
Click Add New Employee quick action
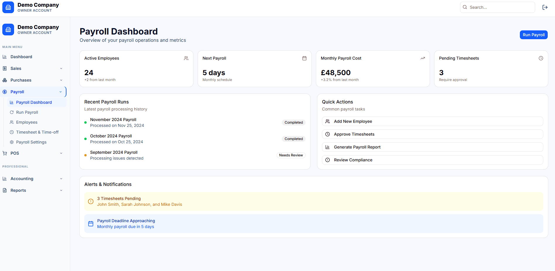click(x=432, y=121)
